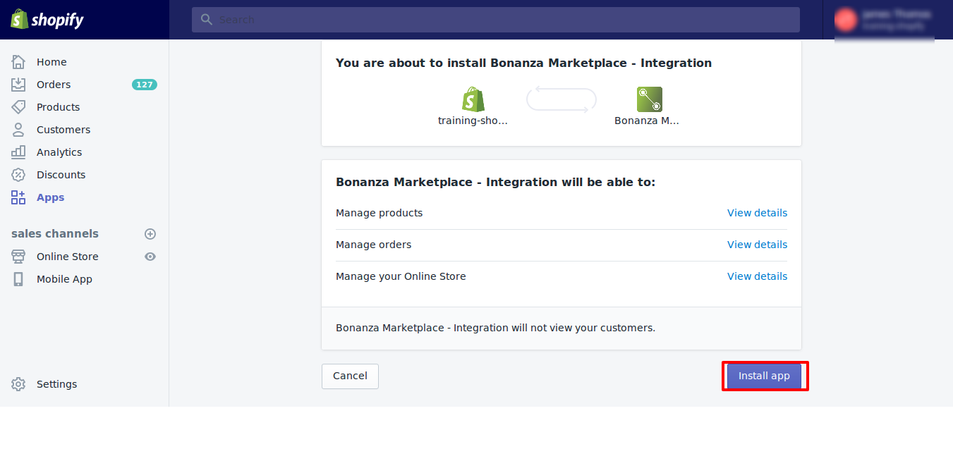Click the Orders inbox icon
Screen dimensions: 953x461
(18, 85)
